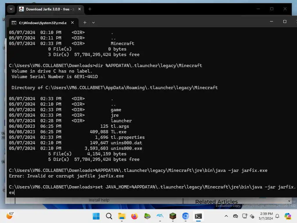Select the 'launcher' directory entry
Viewport: 297px width, 223px height.
[121, 121]
